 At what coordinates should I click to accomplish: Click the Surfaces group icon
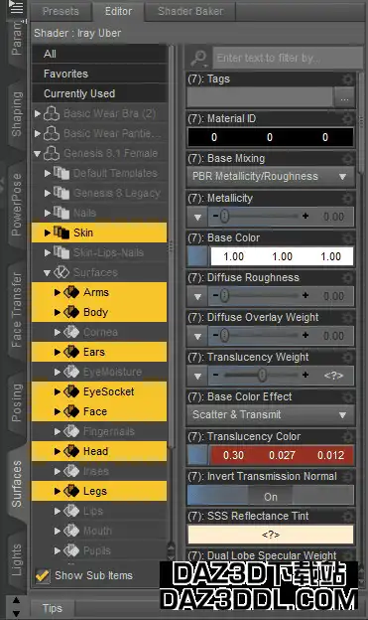tap(61, 272)
